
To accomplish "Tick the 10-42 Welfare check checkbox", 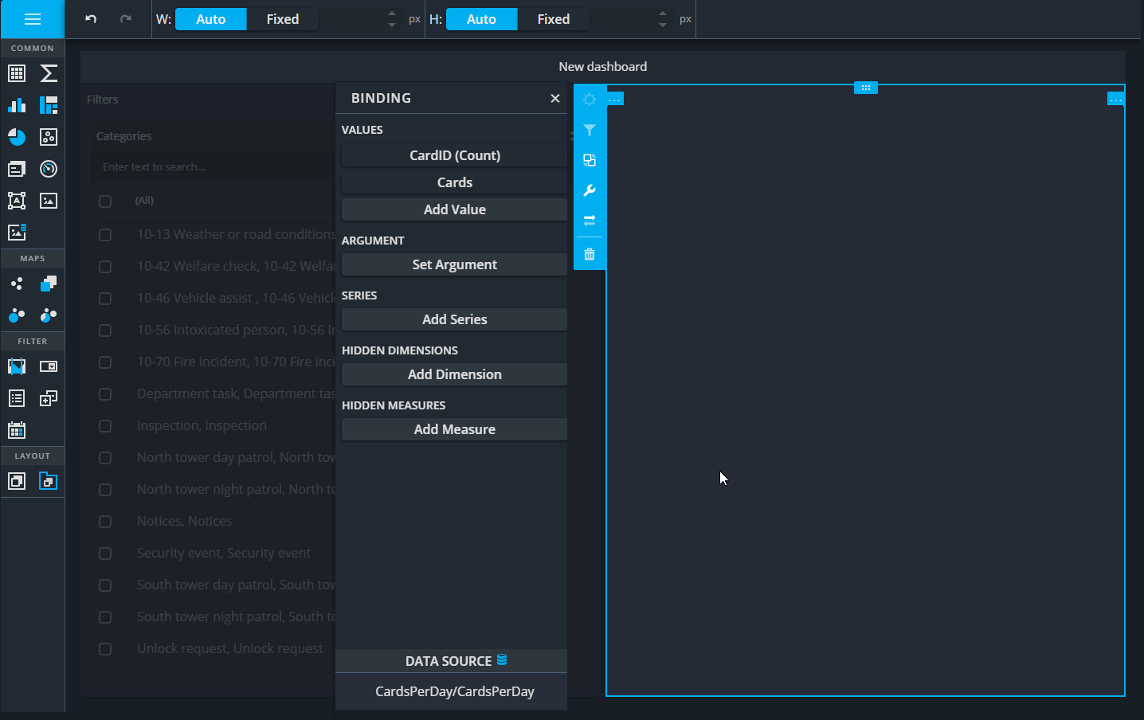I will (105, 267).
